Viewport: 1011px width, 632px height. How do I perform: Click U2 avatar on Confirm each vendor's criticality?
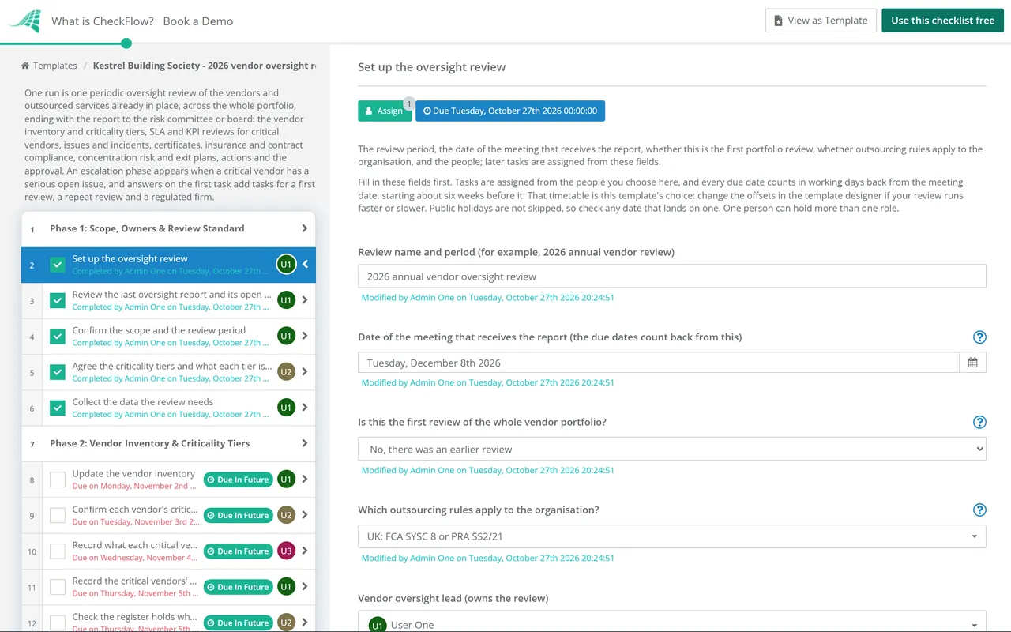pos(286,515)
